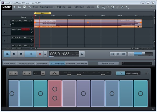
Task: Click the scissors cut tool icon
Action: [x=117, y=7]
